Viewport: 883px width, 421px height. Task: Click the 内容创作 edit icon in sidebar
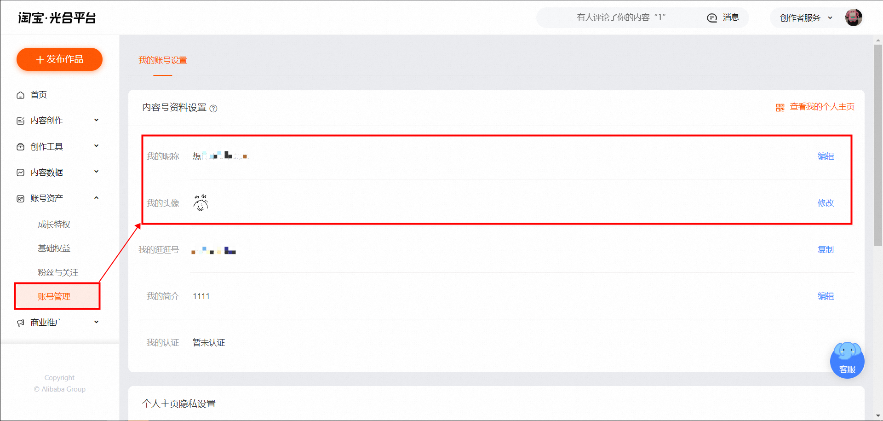(x=20, y=121)
